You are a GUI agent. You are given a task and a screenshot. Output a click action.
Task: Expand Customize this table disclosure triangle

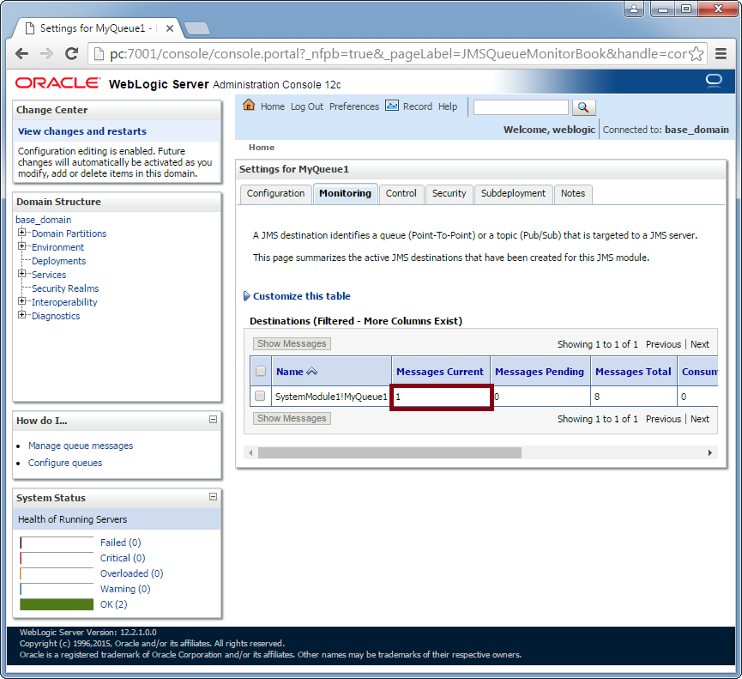246,296
